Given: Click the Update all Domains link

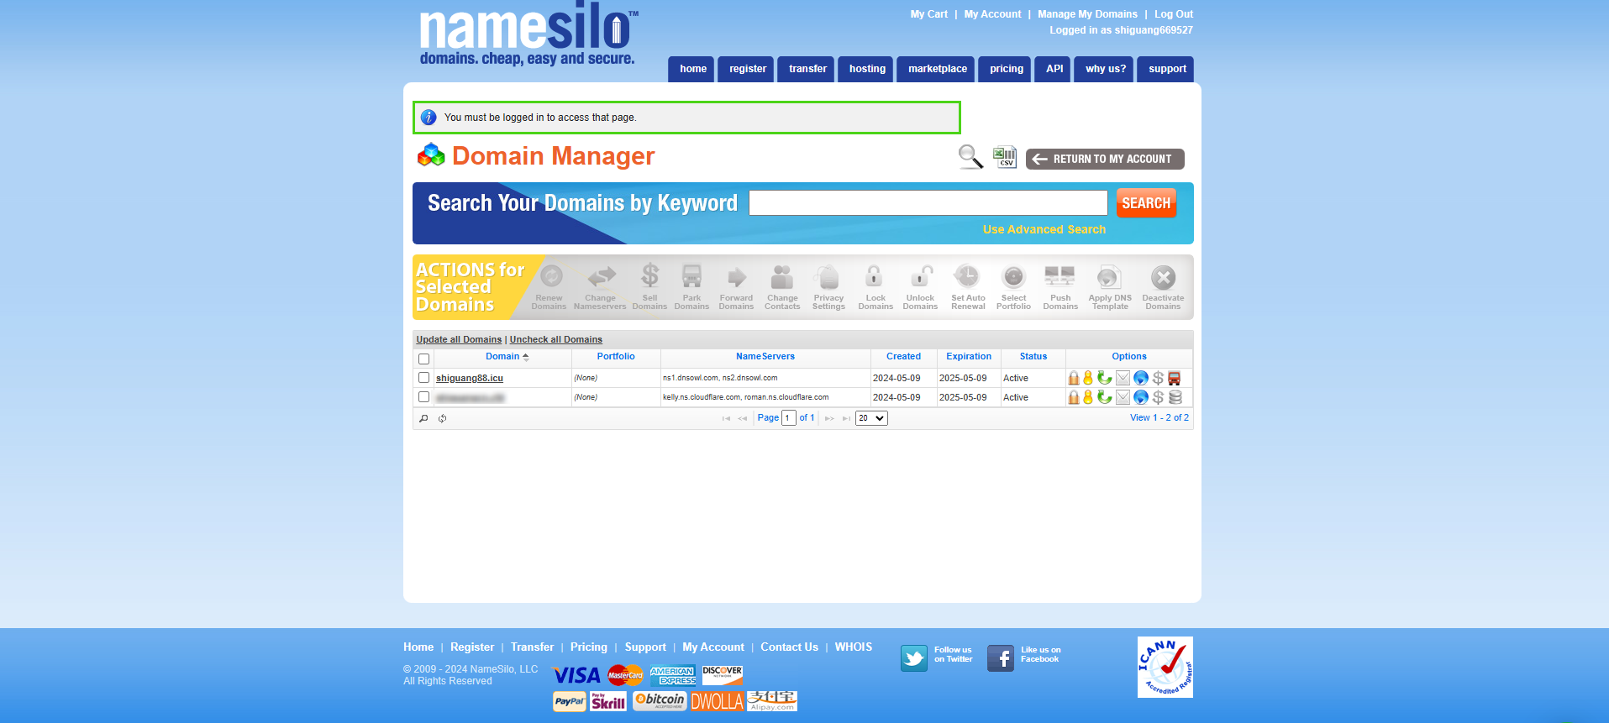Looking at the screenshot, I should tap(459, 339).
